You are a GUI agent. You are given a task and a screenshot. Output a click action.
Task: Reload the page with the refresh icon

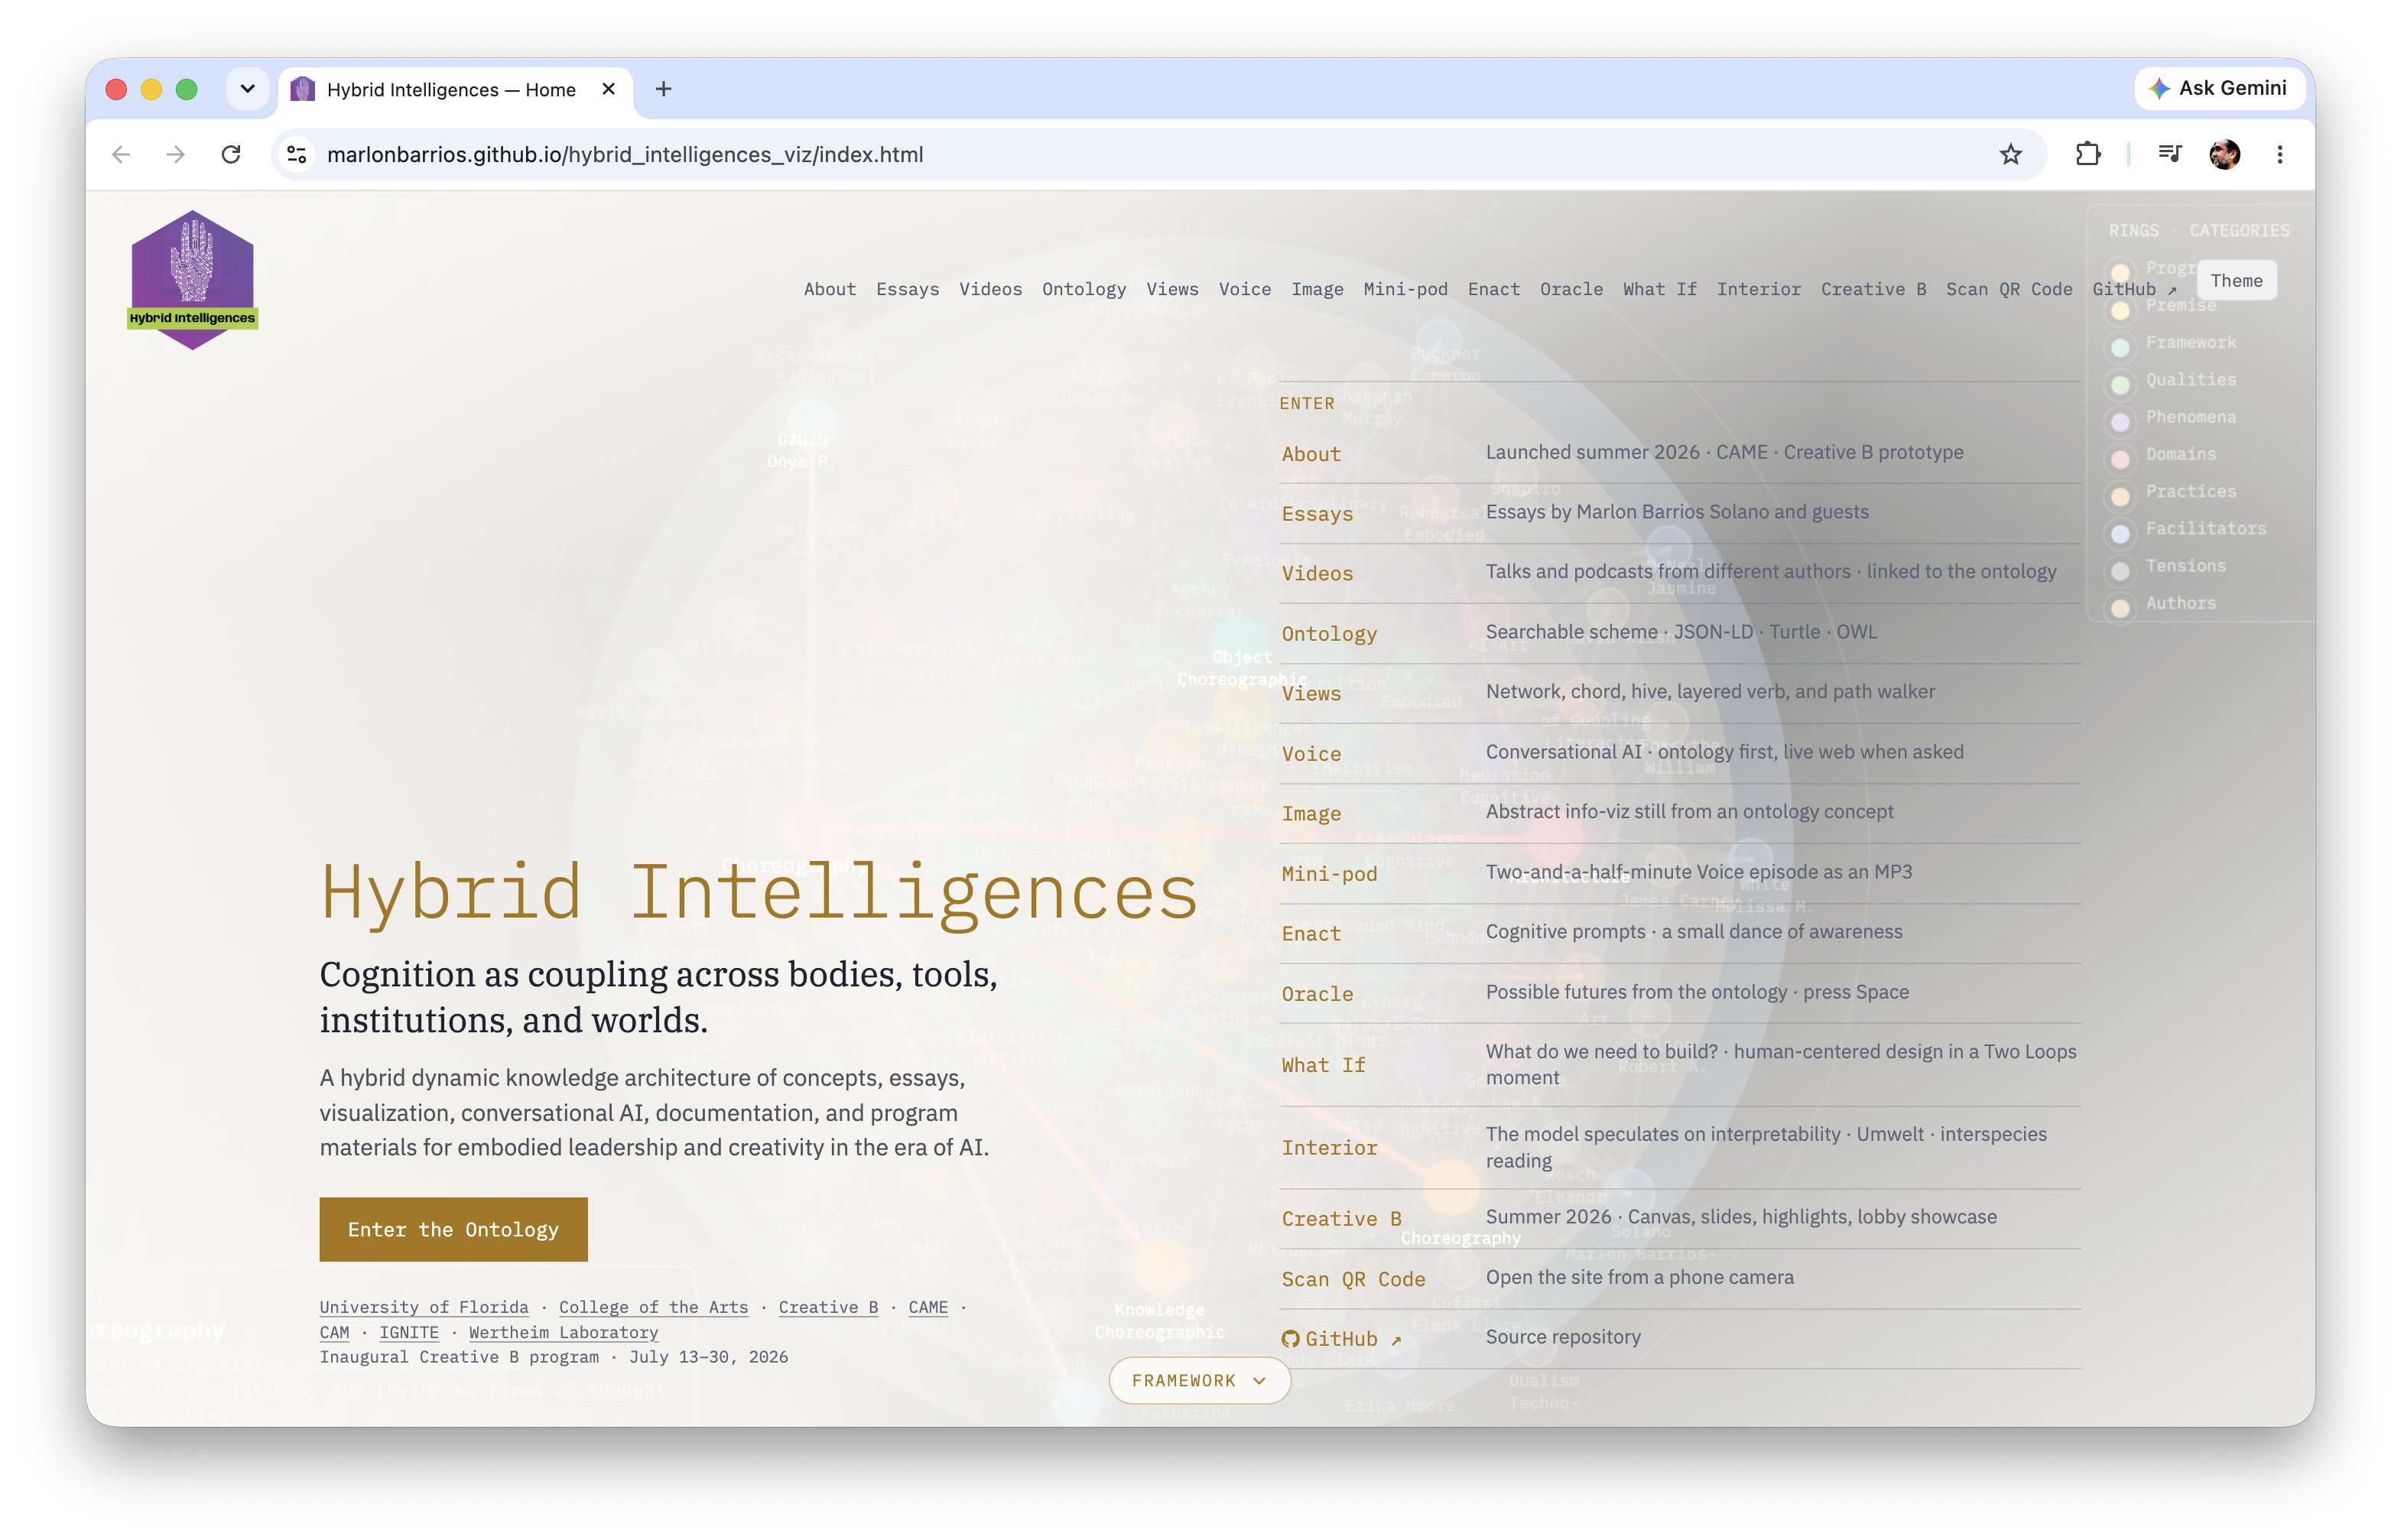click(x=231, y=154)
